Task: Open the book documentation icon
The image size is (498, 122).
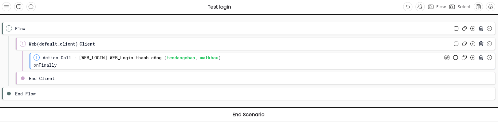Action: click(478, 7)
